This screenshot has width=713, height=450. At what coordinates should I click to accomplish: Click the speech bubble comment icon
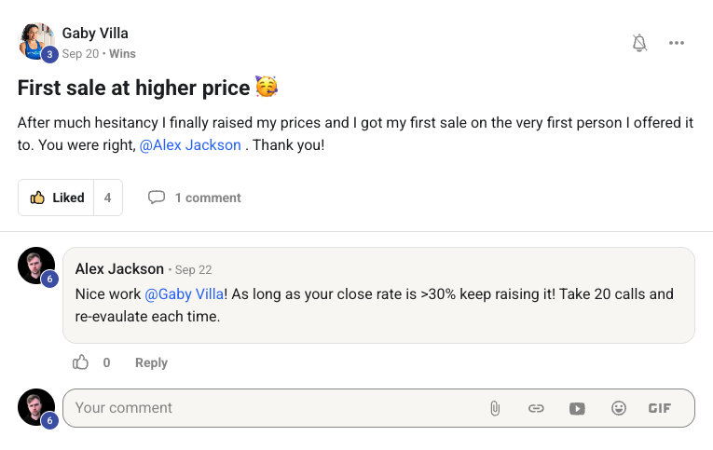coord(157,198)
